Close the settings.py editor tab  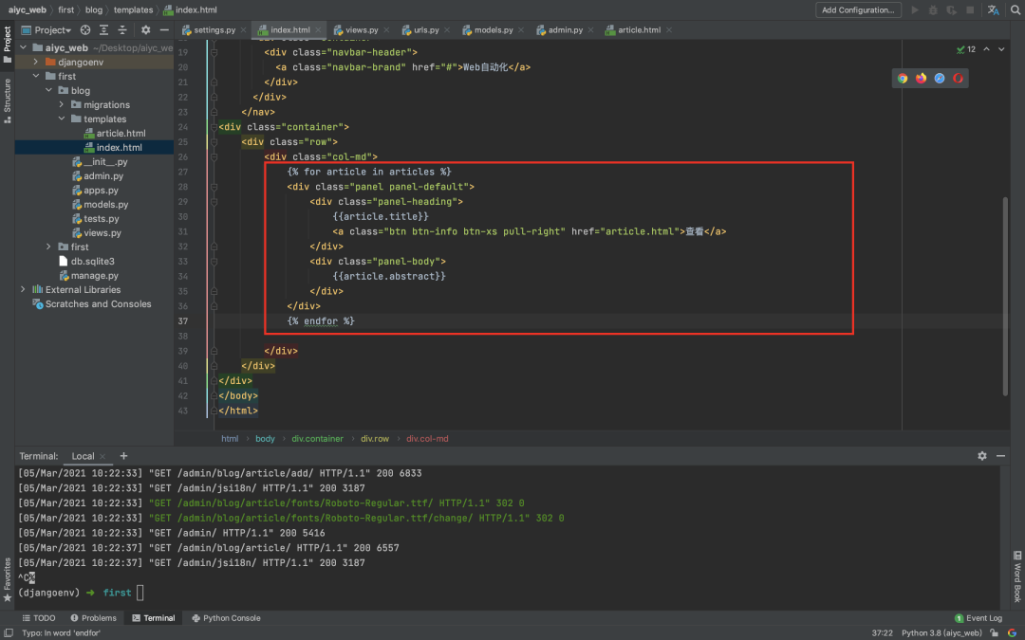coord(243,30)
